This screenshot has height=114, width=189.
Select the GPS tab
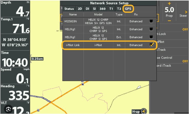[x=128, y=9]
